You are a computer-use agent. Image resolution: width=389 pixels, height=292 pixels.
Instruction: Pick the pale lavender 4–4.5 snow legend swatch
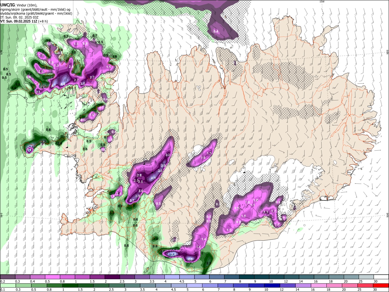(x=172, y=277)
